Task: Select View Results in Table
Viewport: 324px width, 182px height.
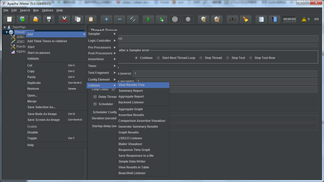Action: click(143, 167)
